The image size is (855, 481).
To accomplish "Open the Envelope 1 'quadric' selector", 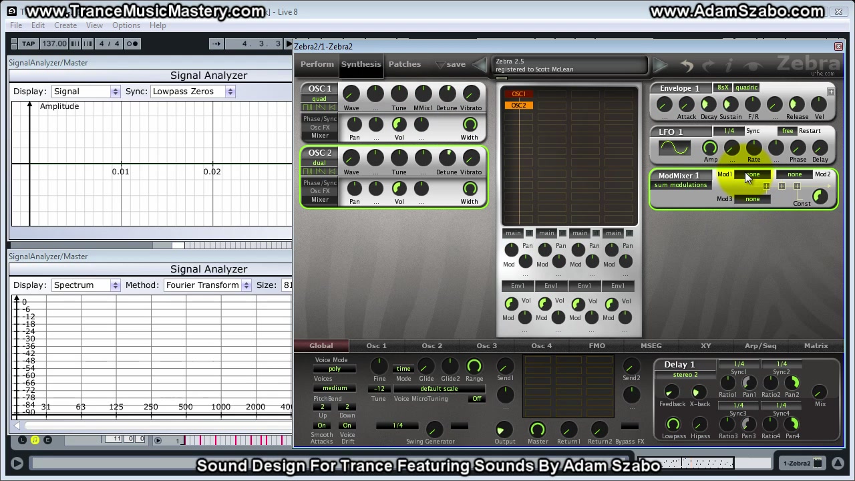I will pos(746,88).
